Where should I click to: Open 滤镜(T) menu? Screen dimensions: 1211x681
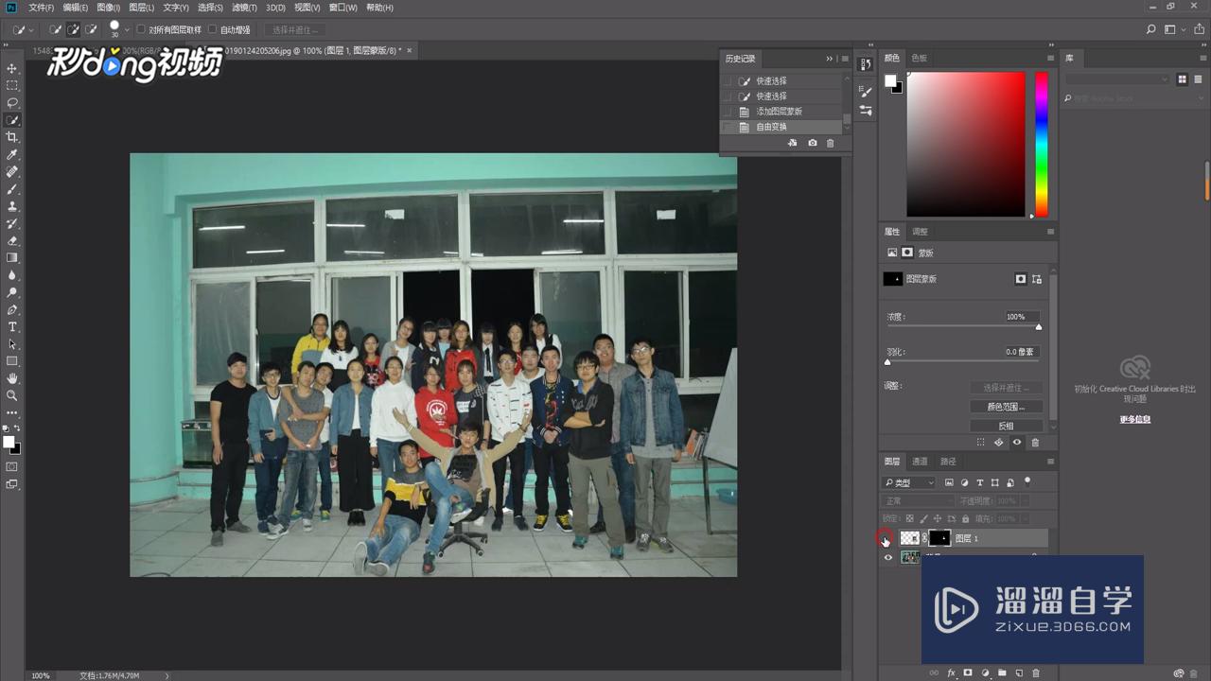(x=244, y=8)
